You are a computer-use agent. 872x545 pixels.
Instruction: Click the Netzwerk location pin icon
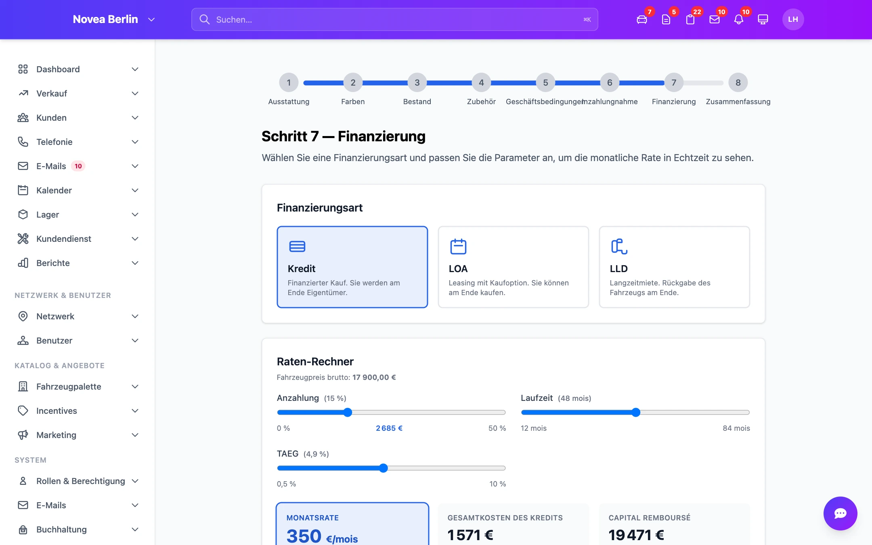point(23,316)
